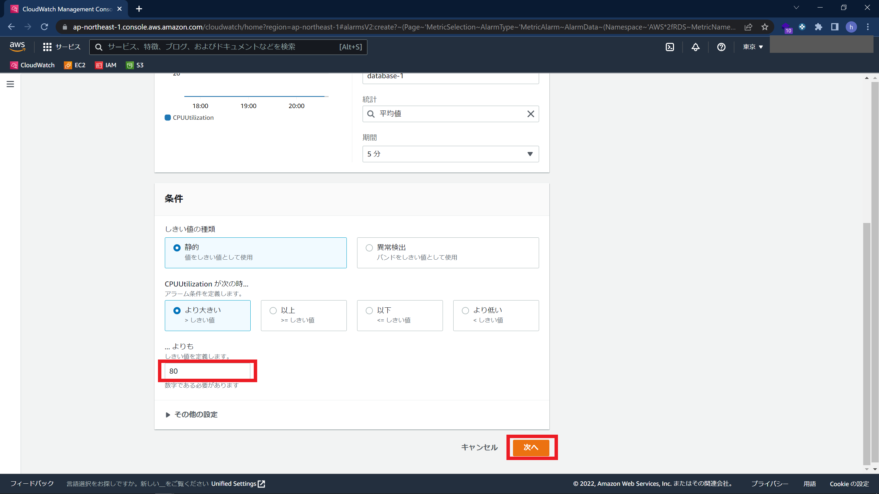Focus the threshold value field showing 80
The height and width of the screenshot is (494, 879).
click(x=207, y=371)
